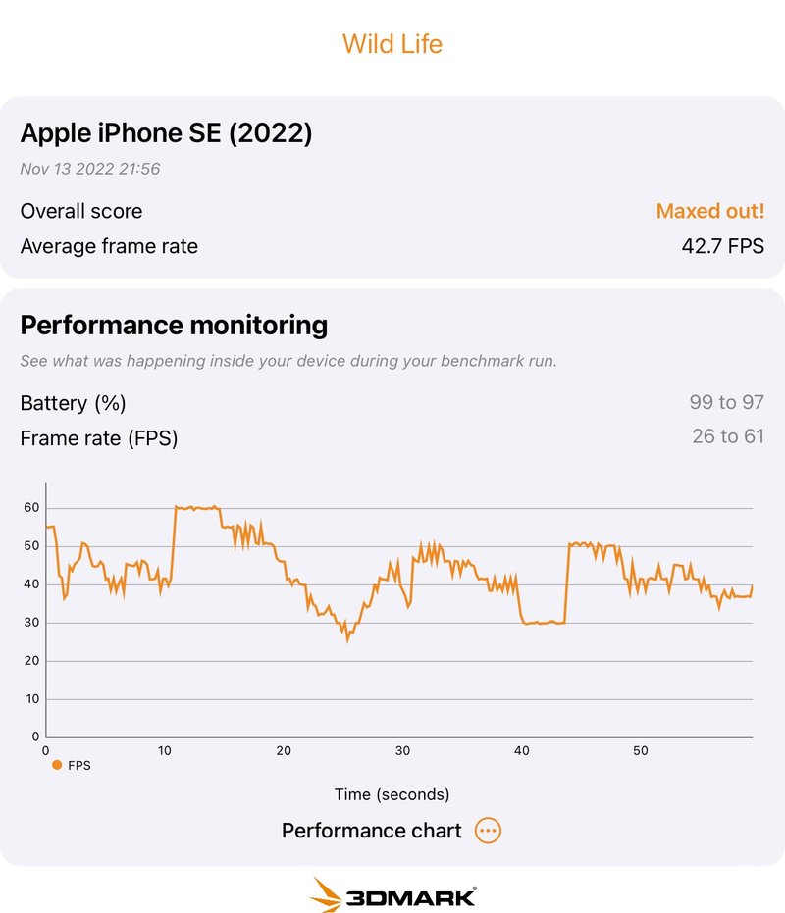Select the Wild Life title
785x913 pixels.
[392, 44]
